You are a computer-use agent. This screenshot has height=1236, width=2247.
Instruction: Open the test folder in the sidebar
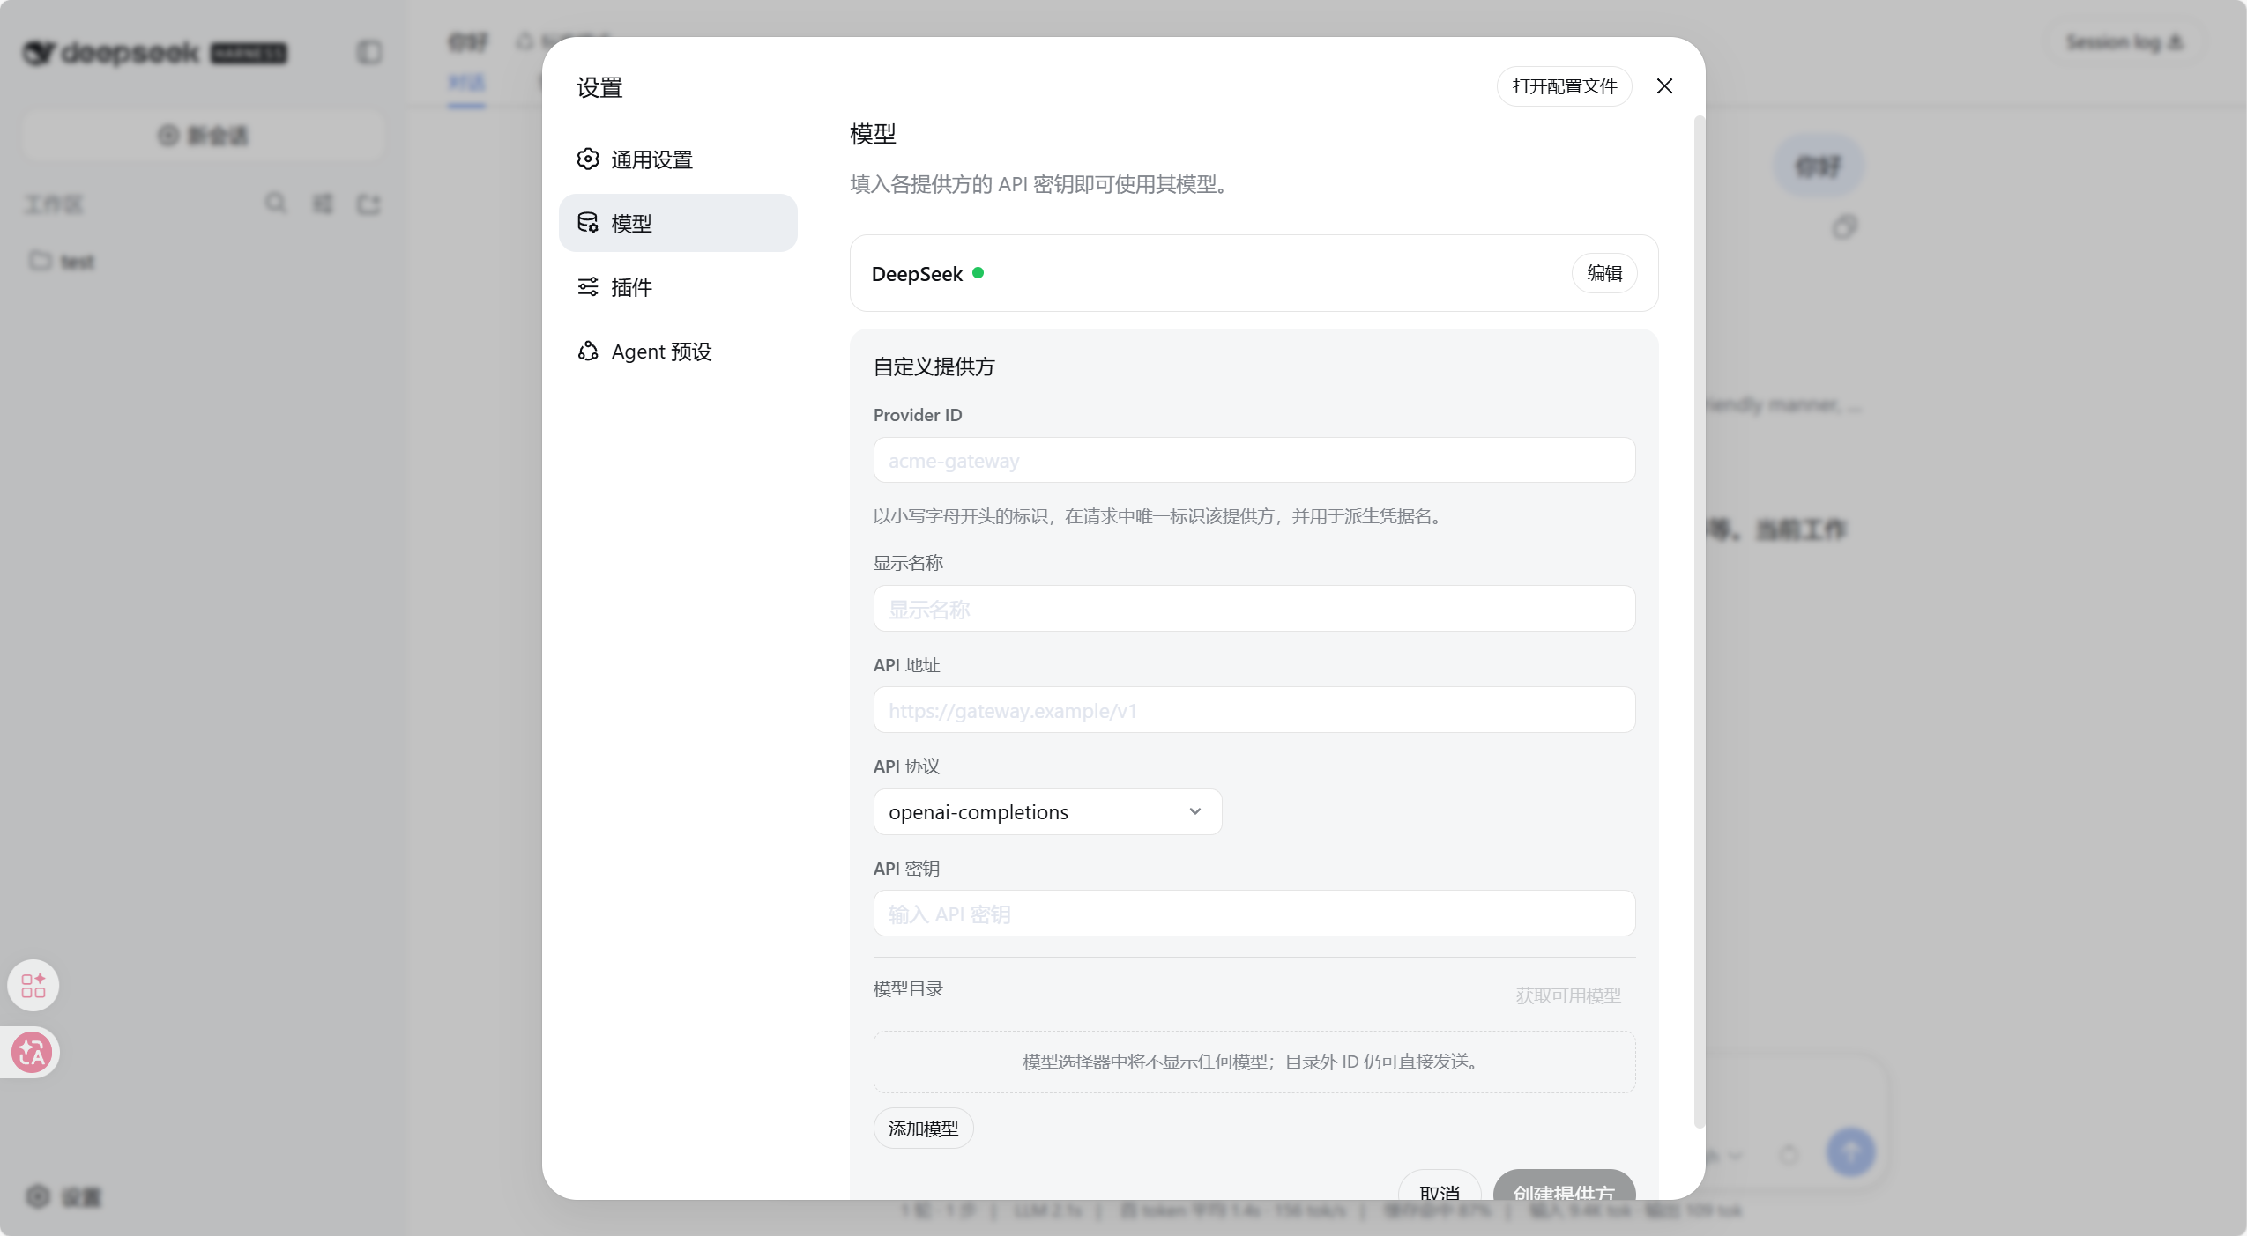coord(62,262)
